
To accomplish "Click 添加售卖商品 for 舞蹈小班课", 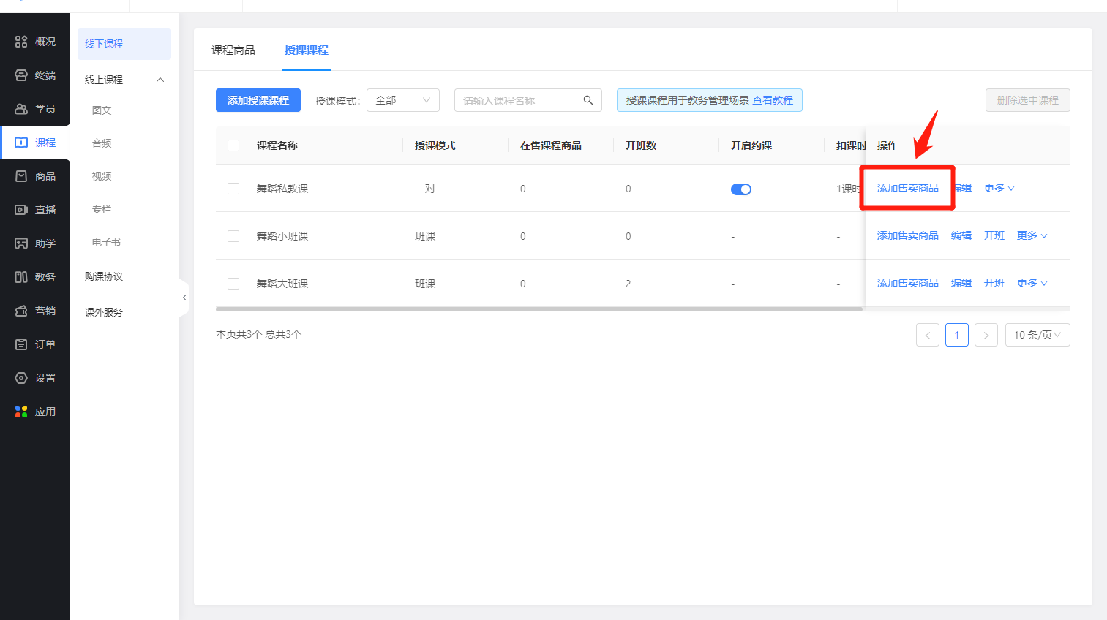I will (907, 235).
